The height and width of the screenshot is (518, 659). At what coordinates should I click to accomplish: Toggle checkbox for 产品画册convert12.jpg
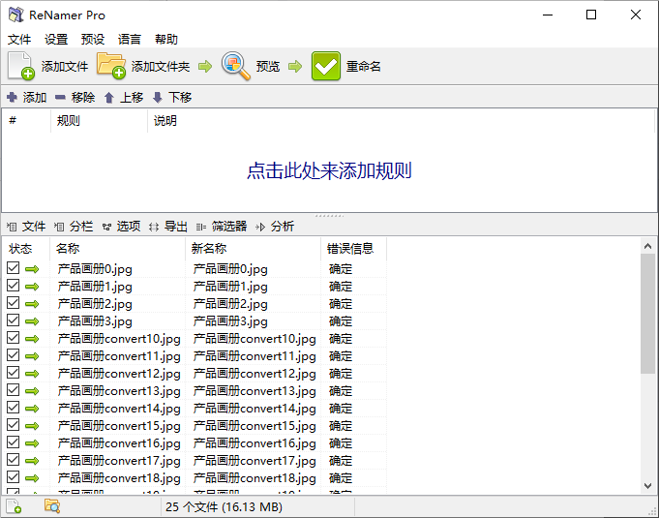pyautogui.click(x=13, y=373)
